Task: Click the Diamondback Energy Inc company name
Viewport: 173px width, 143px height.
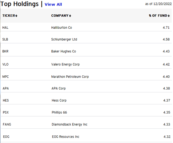Action: click(x=69, y=124)
